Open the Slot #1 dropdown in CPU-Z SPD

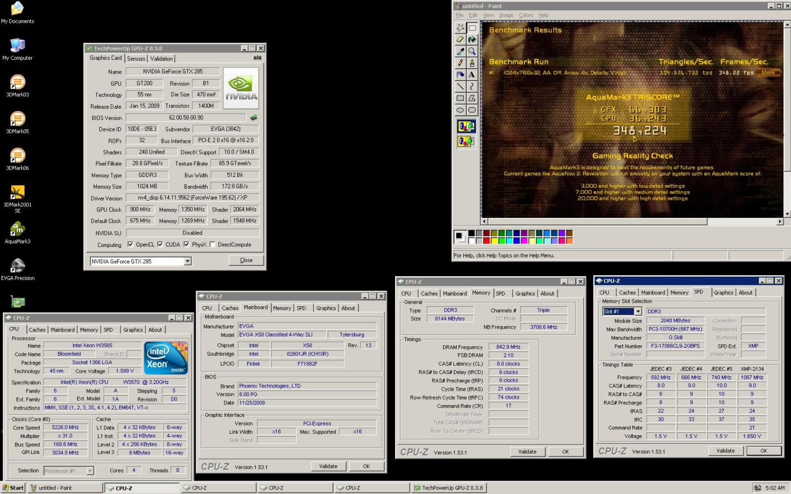click(x=638, y=312)
